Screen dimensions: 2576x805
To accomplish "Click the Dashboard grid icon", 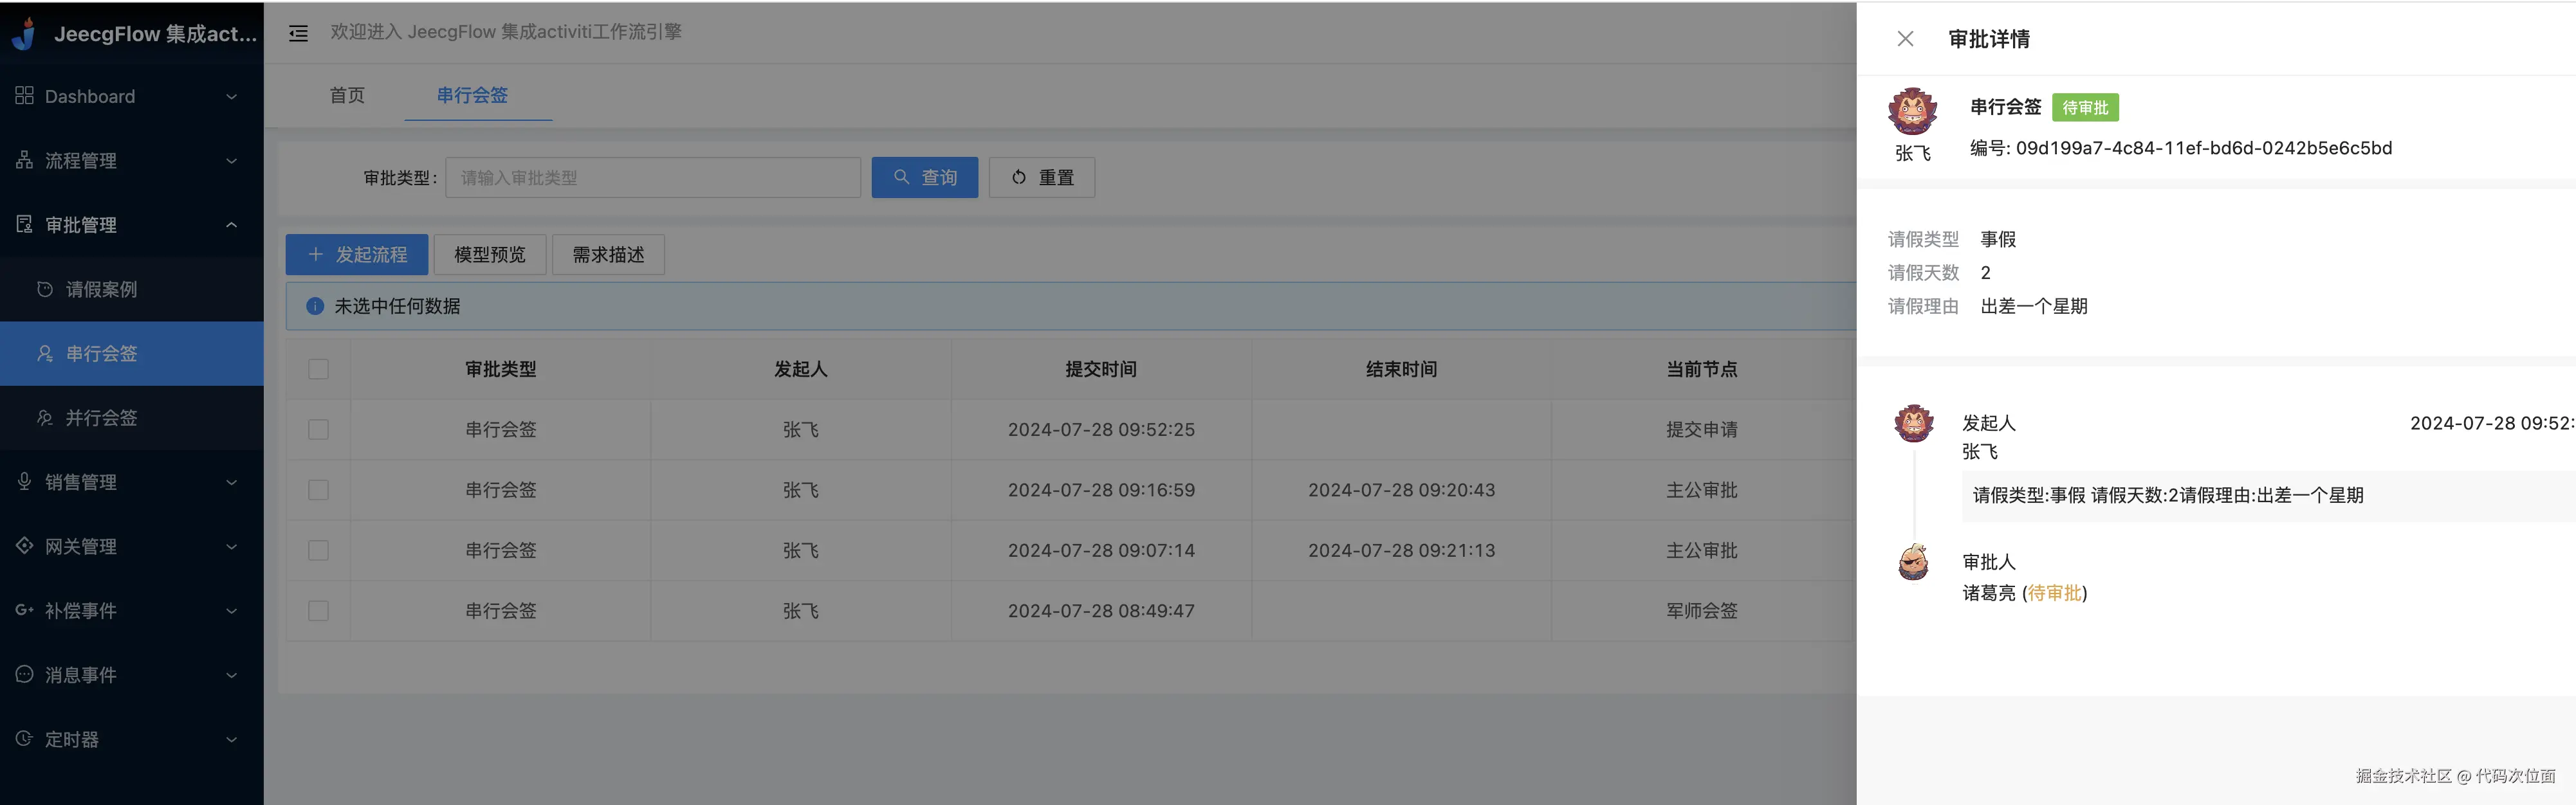I will (25, 96).
